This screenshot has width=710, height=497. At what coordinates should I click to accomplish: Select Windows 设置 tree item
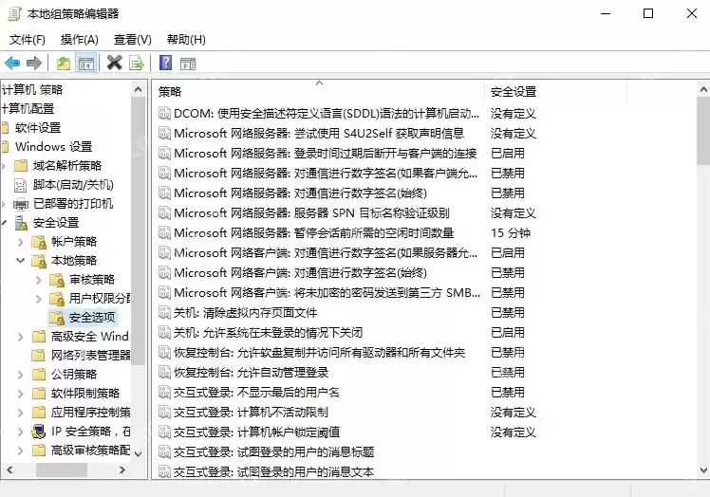(53, 147)
